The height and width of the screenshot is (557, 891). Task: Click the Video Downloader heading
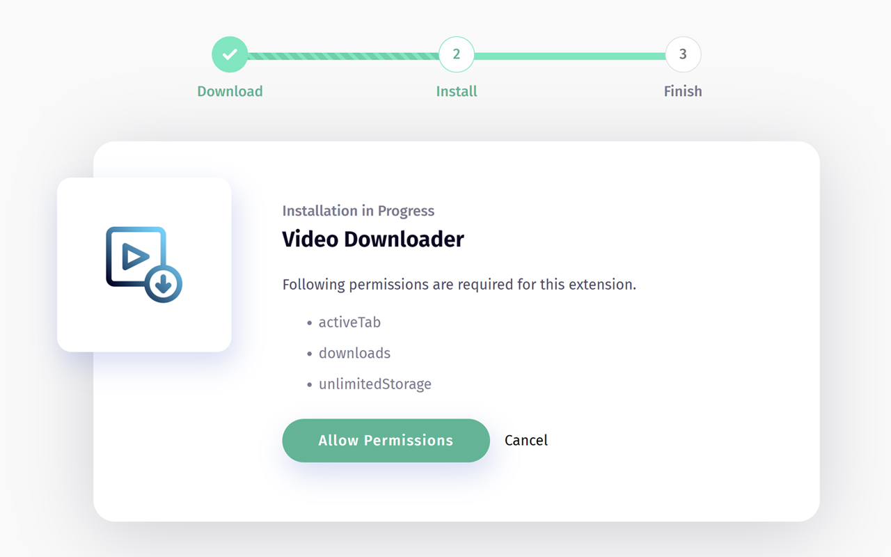point(372,239)
